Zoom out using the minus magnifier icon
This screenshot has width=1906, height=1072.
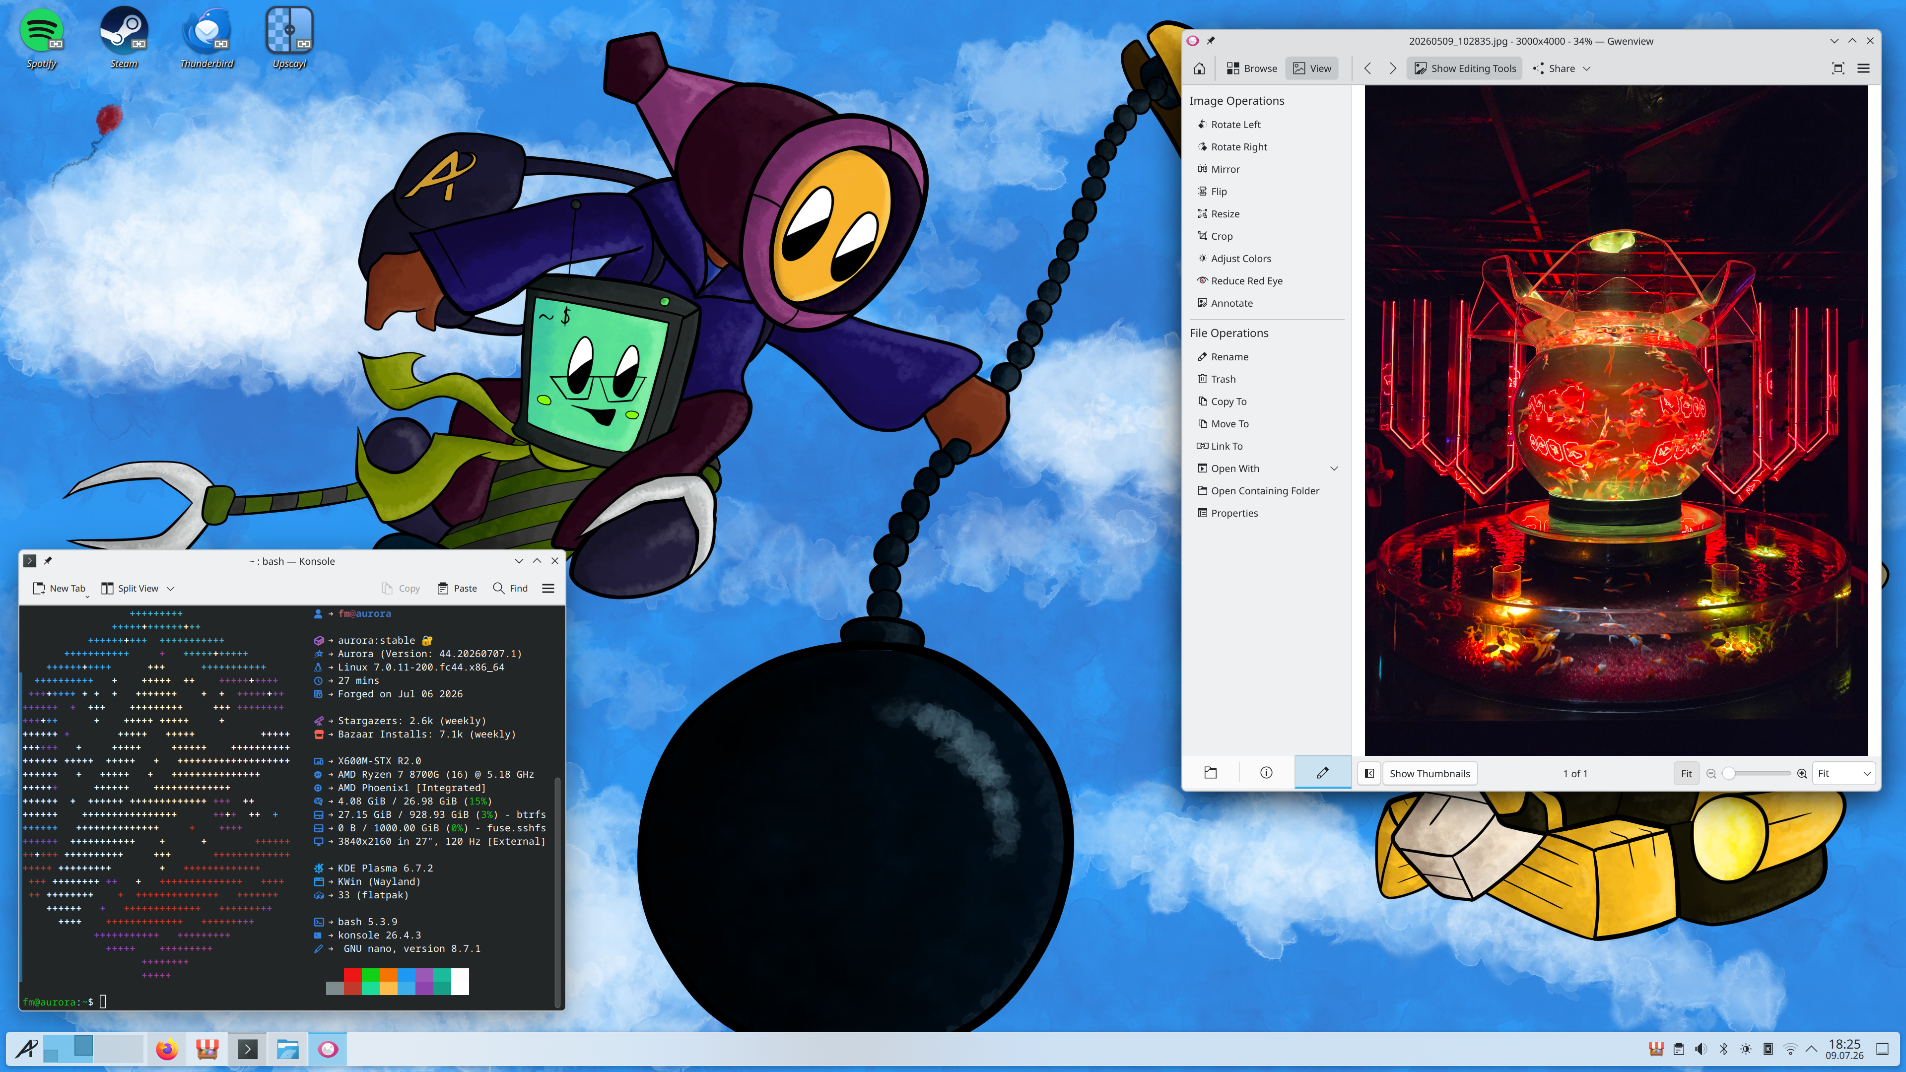pos(1711,773)
